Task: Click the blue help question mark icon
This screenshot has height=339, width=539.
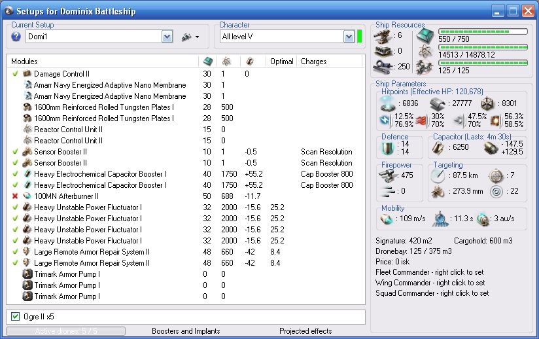Action: click(16, 37)
